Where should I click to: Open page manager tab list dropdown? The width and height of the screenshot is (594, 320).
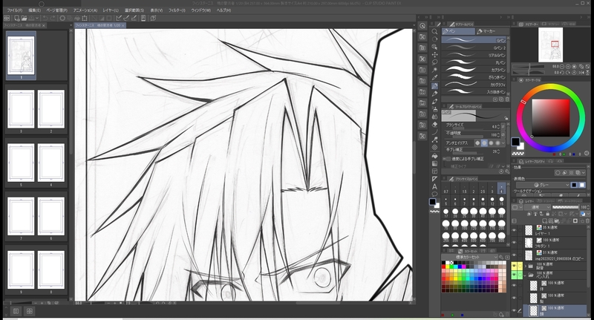[x=71, y=25]
